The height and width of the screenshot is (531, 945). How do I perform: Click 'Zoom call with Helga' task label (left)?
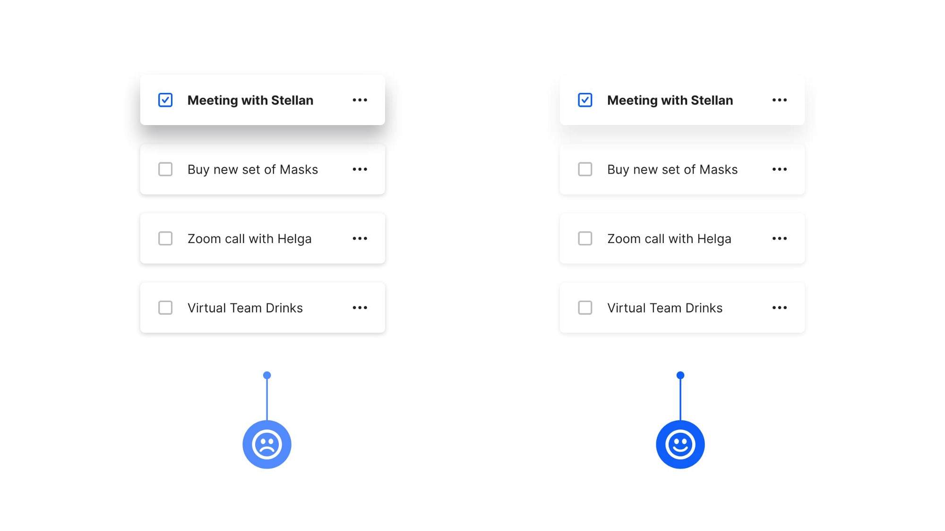(x=249, y=238)
